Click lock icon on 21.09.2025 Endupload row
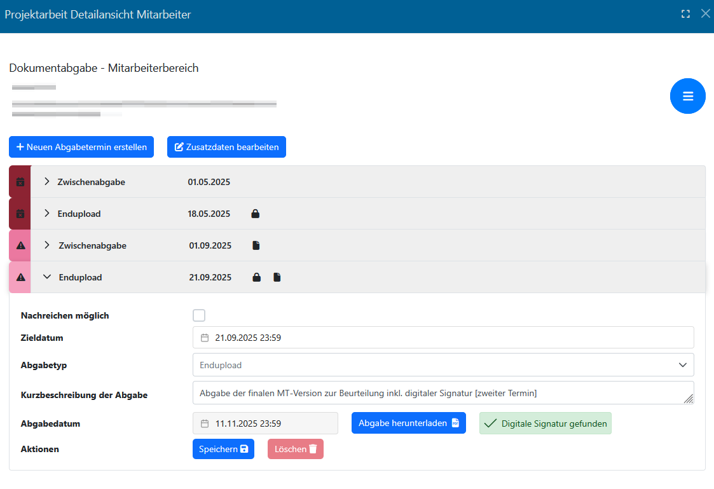The image size is (714, 489). (x=256, y=277)
